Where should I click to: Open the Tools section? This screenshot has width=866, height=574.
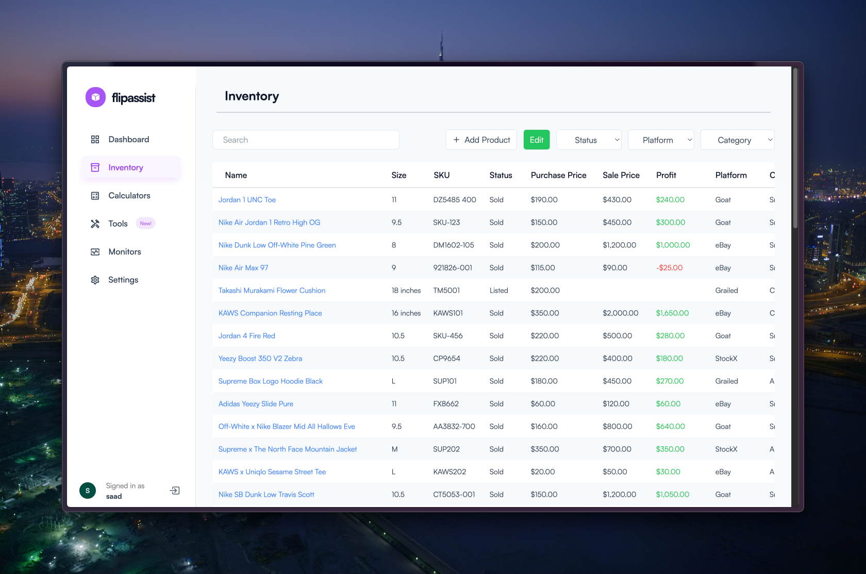click(131, 224)
